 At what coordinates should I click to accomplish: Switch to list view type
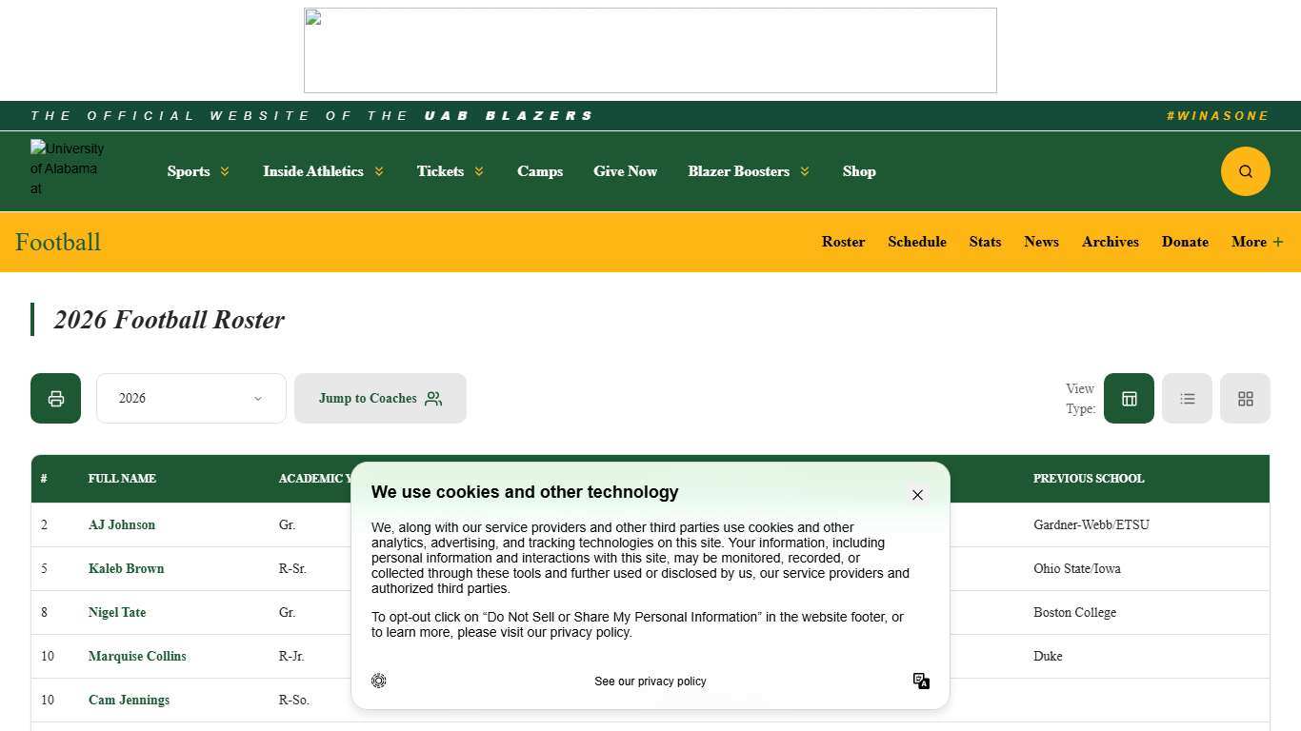click(x=1187, y=398)
